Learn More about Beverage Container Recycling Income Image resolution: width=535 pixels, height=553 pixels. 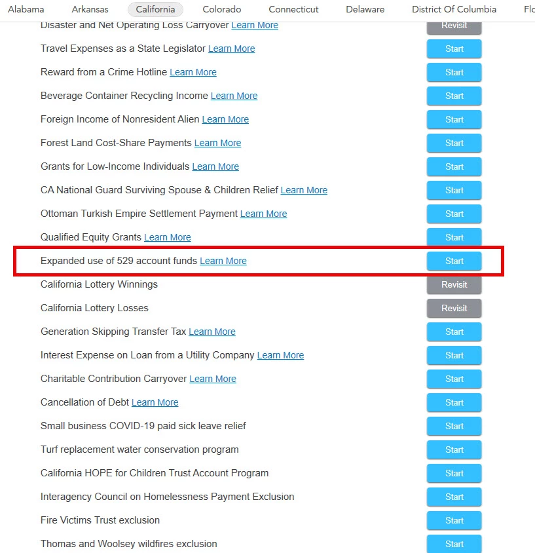coord(234,96)
